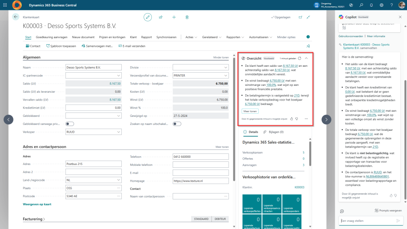Open the card in a new window

click(300, 17)
